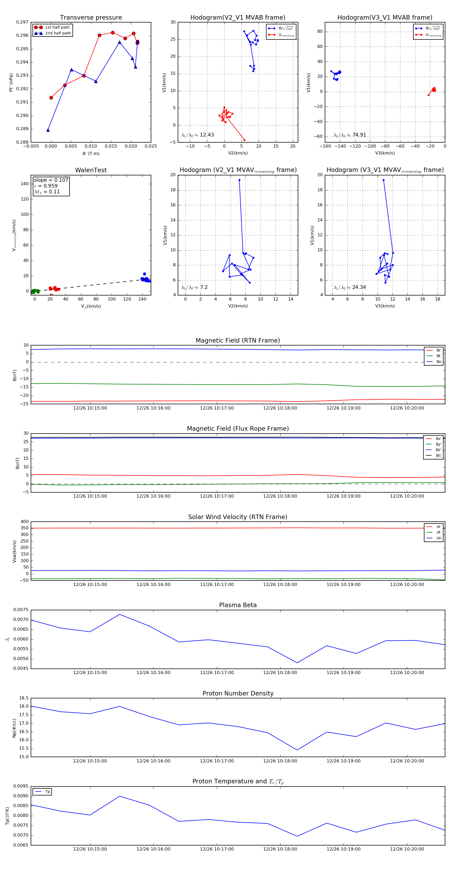This screenshot has width=476, height=873.
Task: Click 'r = 0.959' text in WalenTest
Action: coord(46,186)
